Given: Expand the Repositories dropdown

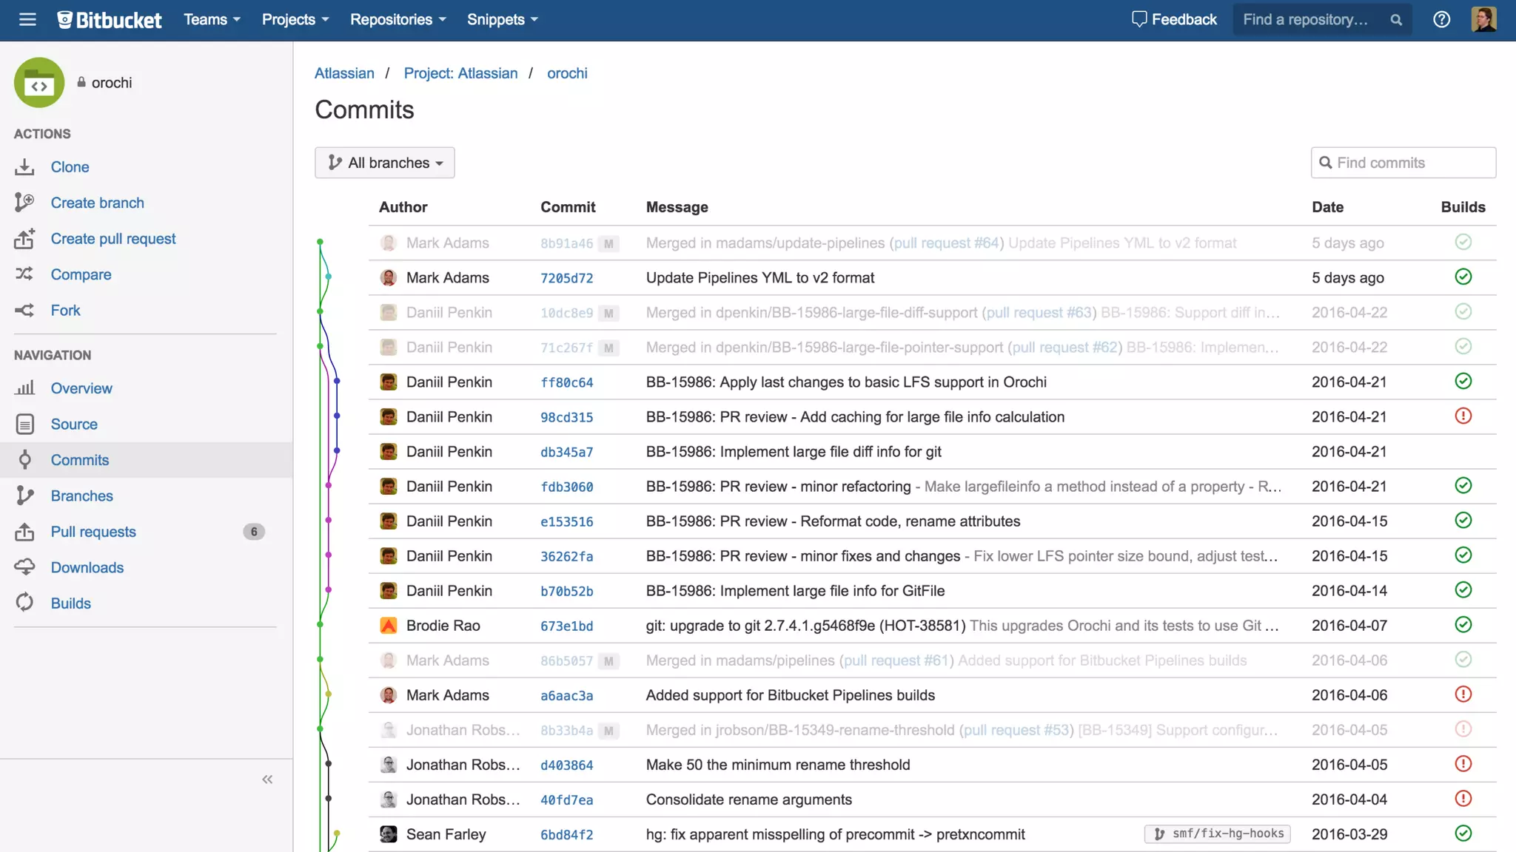Looking at the screenshot, I should click(x=398, y=20).
